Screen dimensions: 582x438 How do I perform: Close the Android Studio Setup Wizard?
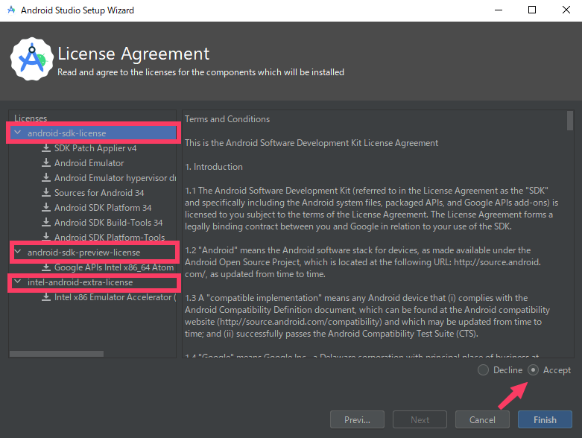click(566, 10)
